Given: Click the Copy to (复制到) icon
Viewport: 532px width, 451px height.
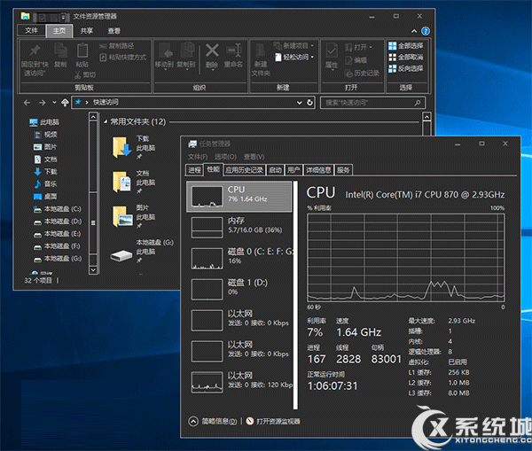Looking at the screenshot, I should point(186,51).
